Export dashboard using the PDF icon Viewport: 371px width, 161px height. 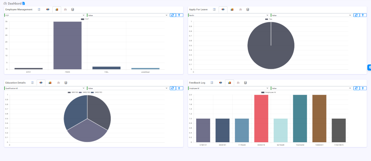click(24, 3)
